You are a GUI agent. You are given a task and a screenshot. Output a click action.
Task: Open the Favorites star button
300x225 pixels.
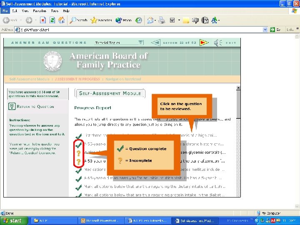click(x=101, y=20)
